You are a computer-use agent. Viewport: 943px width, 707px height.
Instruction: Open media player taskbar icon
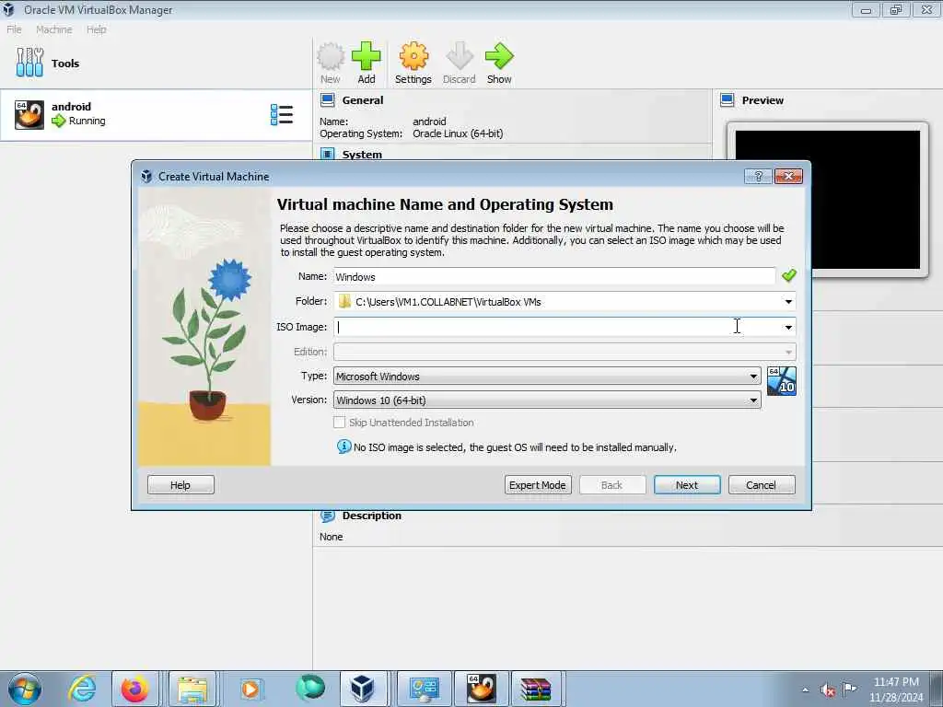pos(250,689)
